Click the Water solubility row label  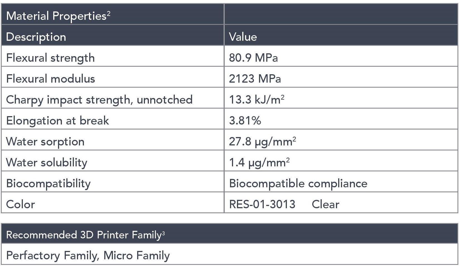47,162
